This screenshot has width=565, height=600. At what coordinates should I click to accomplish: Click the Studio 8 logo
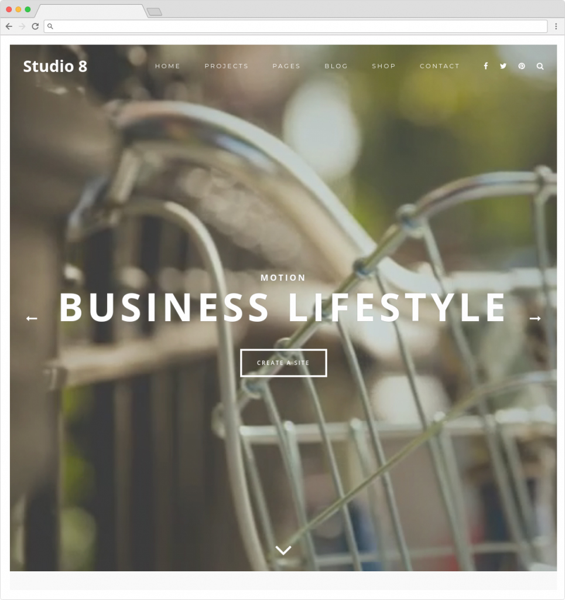(x=55, y=66)
